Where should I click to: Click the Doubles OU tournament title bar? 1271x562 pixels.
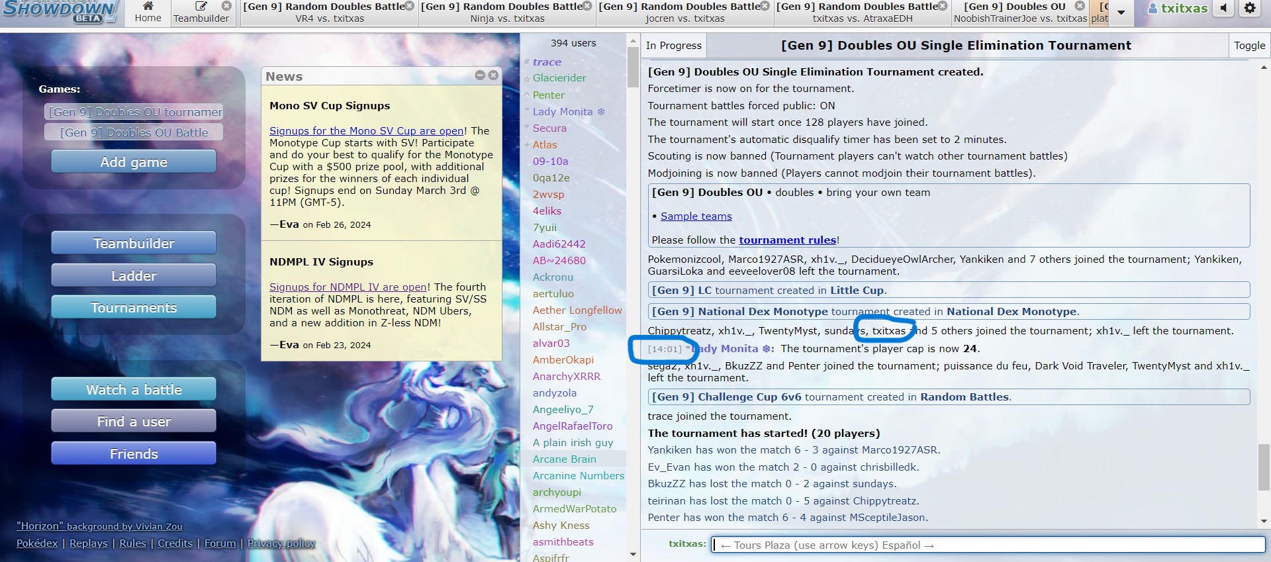point(956,46)
